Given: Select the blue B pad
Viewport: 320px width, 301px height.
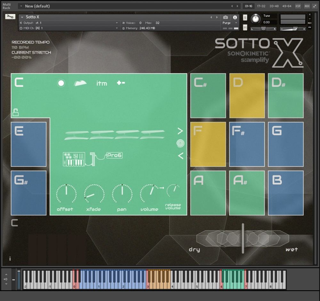Looking at the screenshot, I should [x=286, y=193].
